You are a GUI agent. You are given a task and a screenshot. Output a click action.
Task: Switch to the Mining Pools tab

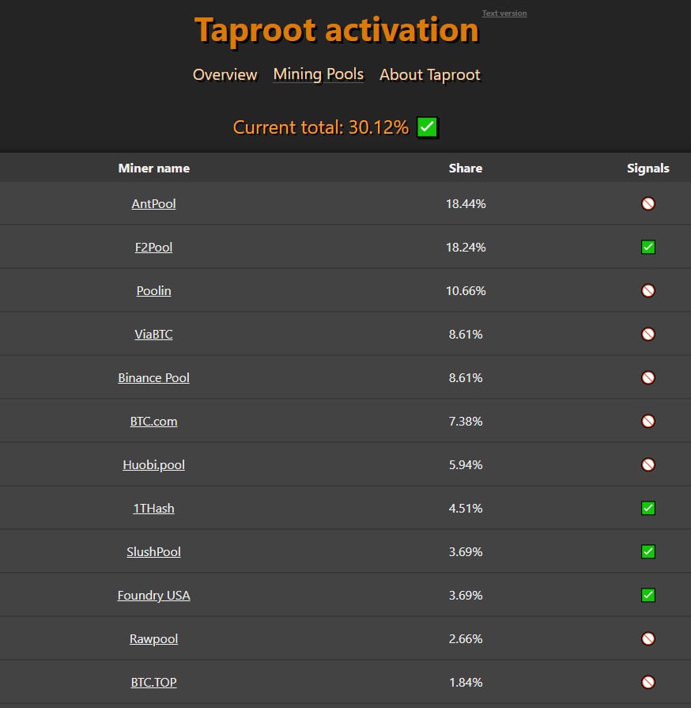[x=319, y=74]
